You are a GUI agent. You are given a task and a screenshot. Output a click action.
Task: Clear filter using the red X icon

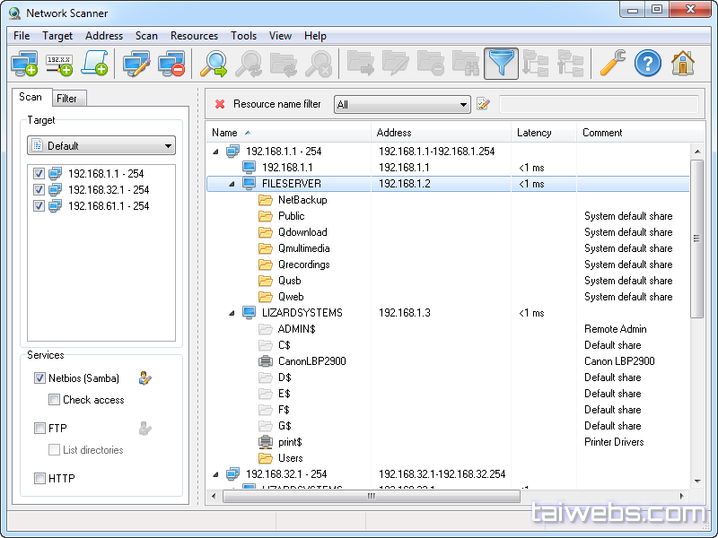[220, 104]
